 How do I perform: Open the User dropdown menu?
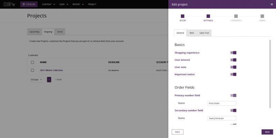pos(64,4)
